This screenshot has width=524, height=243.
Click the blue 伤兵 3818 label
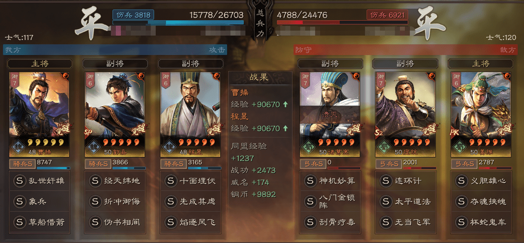(133, 15)
